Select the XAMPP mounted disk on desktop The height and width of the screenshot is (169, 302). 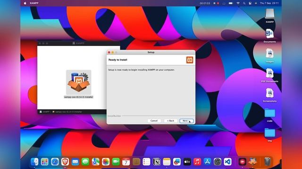coord(269,14)
